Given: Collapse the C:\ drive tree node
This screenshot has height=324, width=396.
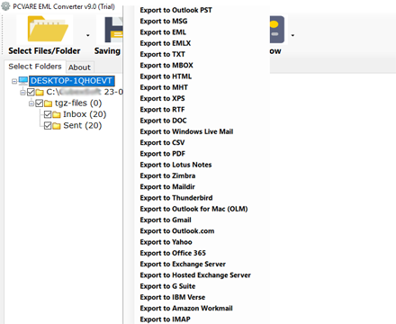Looking at the screenshot, I should tap(22, 93).
